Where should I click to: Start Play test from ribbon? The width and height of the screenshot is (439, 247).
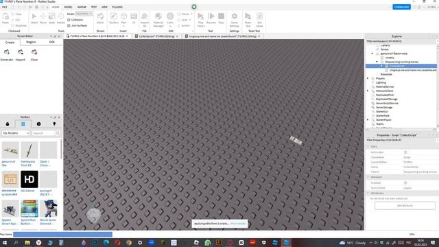pos(200,20)
